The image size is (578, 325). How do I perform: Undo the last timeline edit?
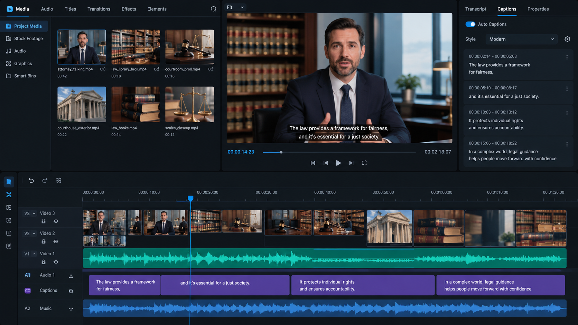coord(31,180)
